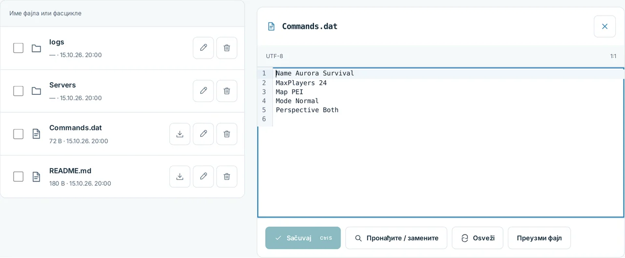Click line number 6 in gutter
Image resolution: width=625 pixels, height=258 pixels.
point(264,119)
